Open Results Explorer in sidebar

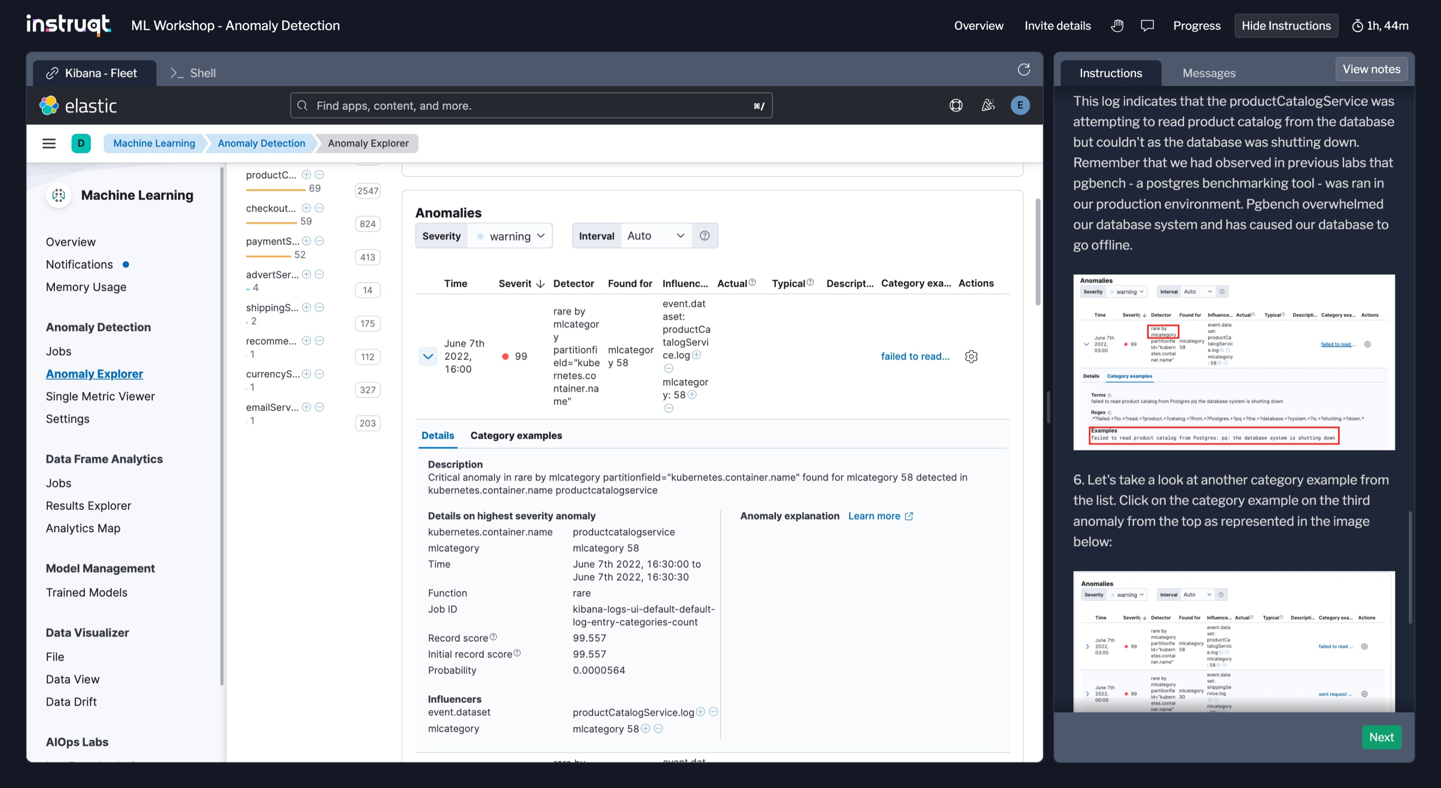coord(88,506)
